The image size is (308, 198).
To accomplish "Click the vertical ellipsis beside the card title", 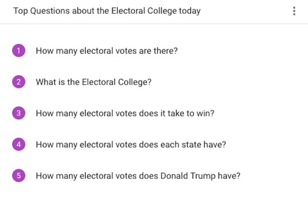I will (x=294, y=11).
